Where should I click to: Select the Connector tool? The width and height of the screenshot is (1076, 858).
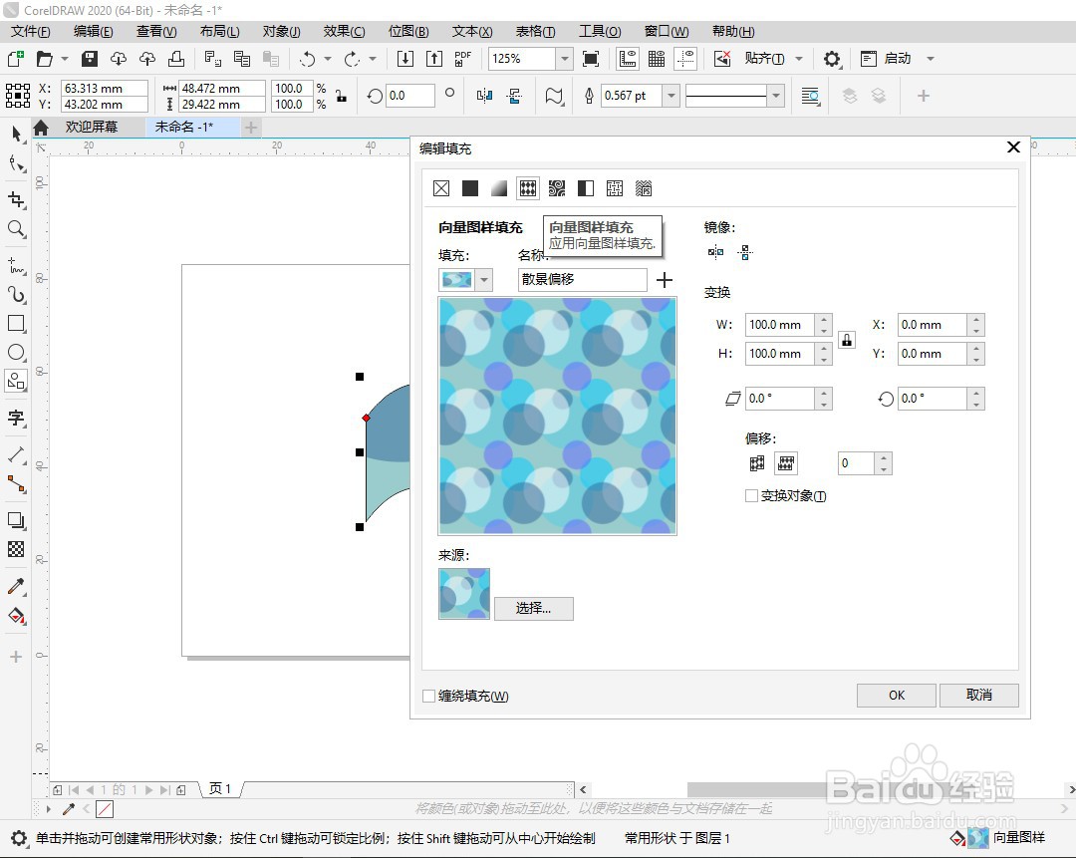tap(17, 484)
